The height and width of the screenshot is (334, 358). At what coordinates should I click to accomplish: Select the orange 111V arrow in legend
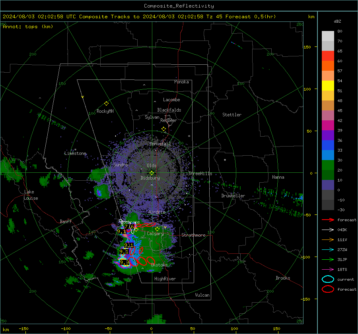click(328, 239)
